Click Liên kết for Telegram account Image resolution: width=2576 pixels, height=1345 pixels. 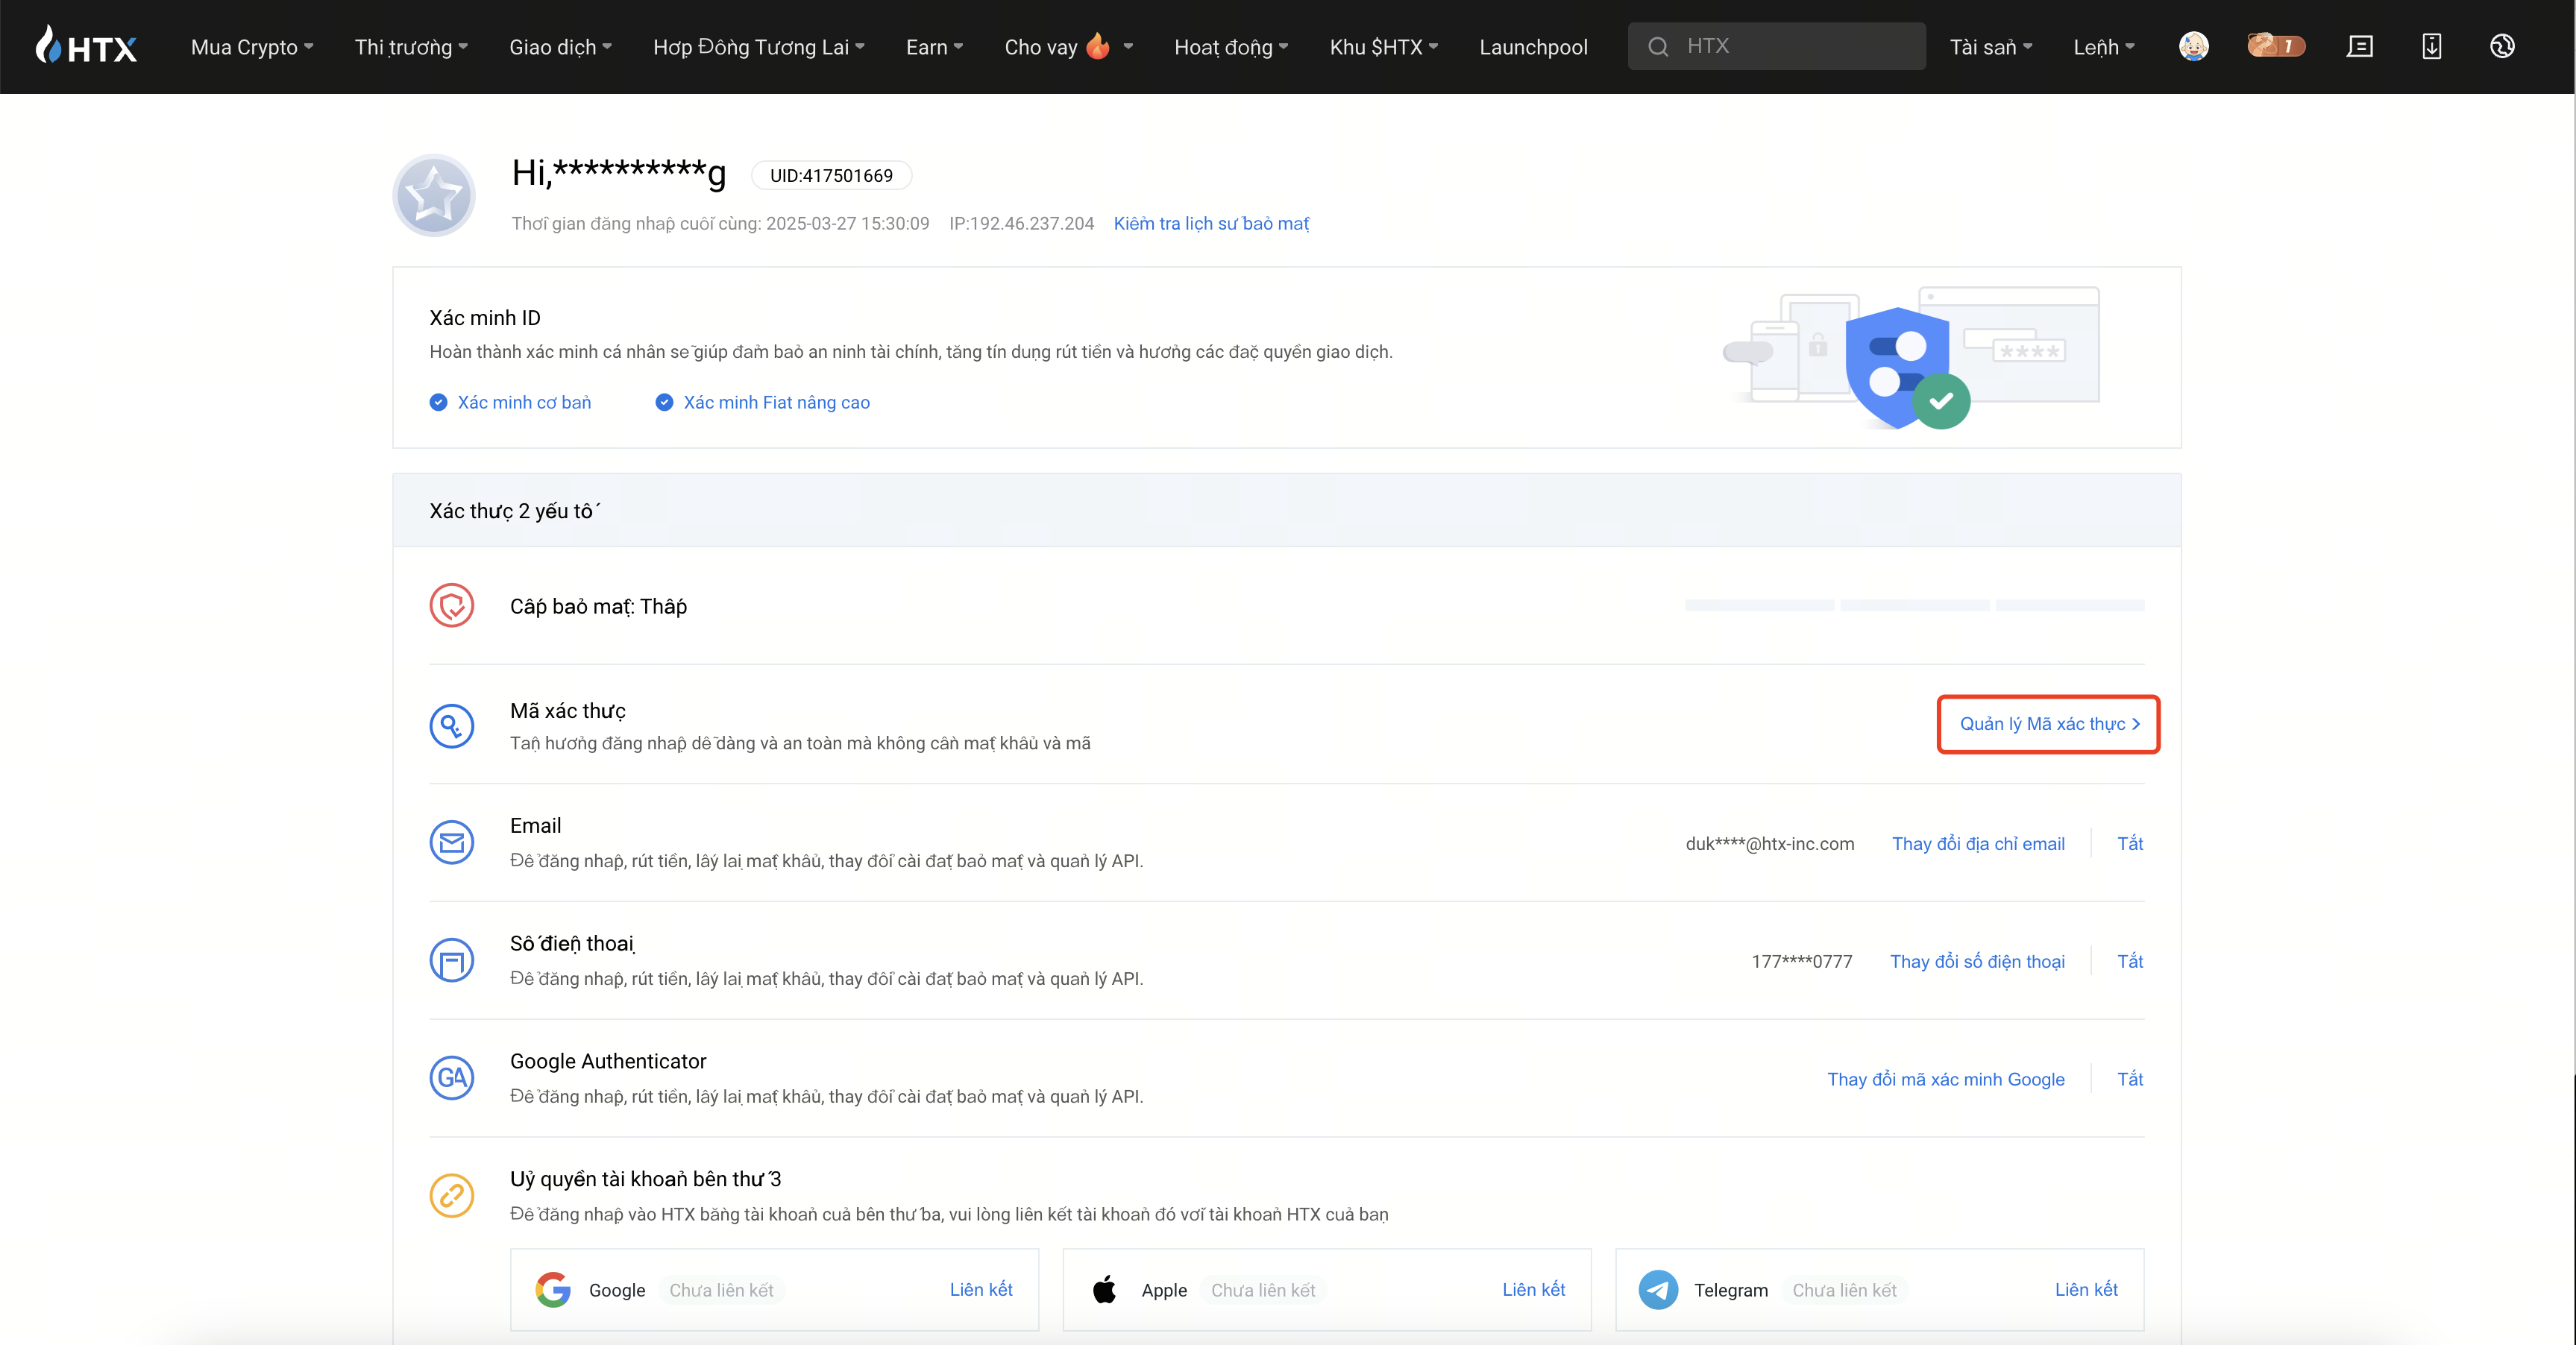(2086, 1289)
